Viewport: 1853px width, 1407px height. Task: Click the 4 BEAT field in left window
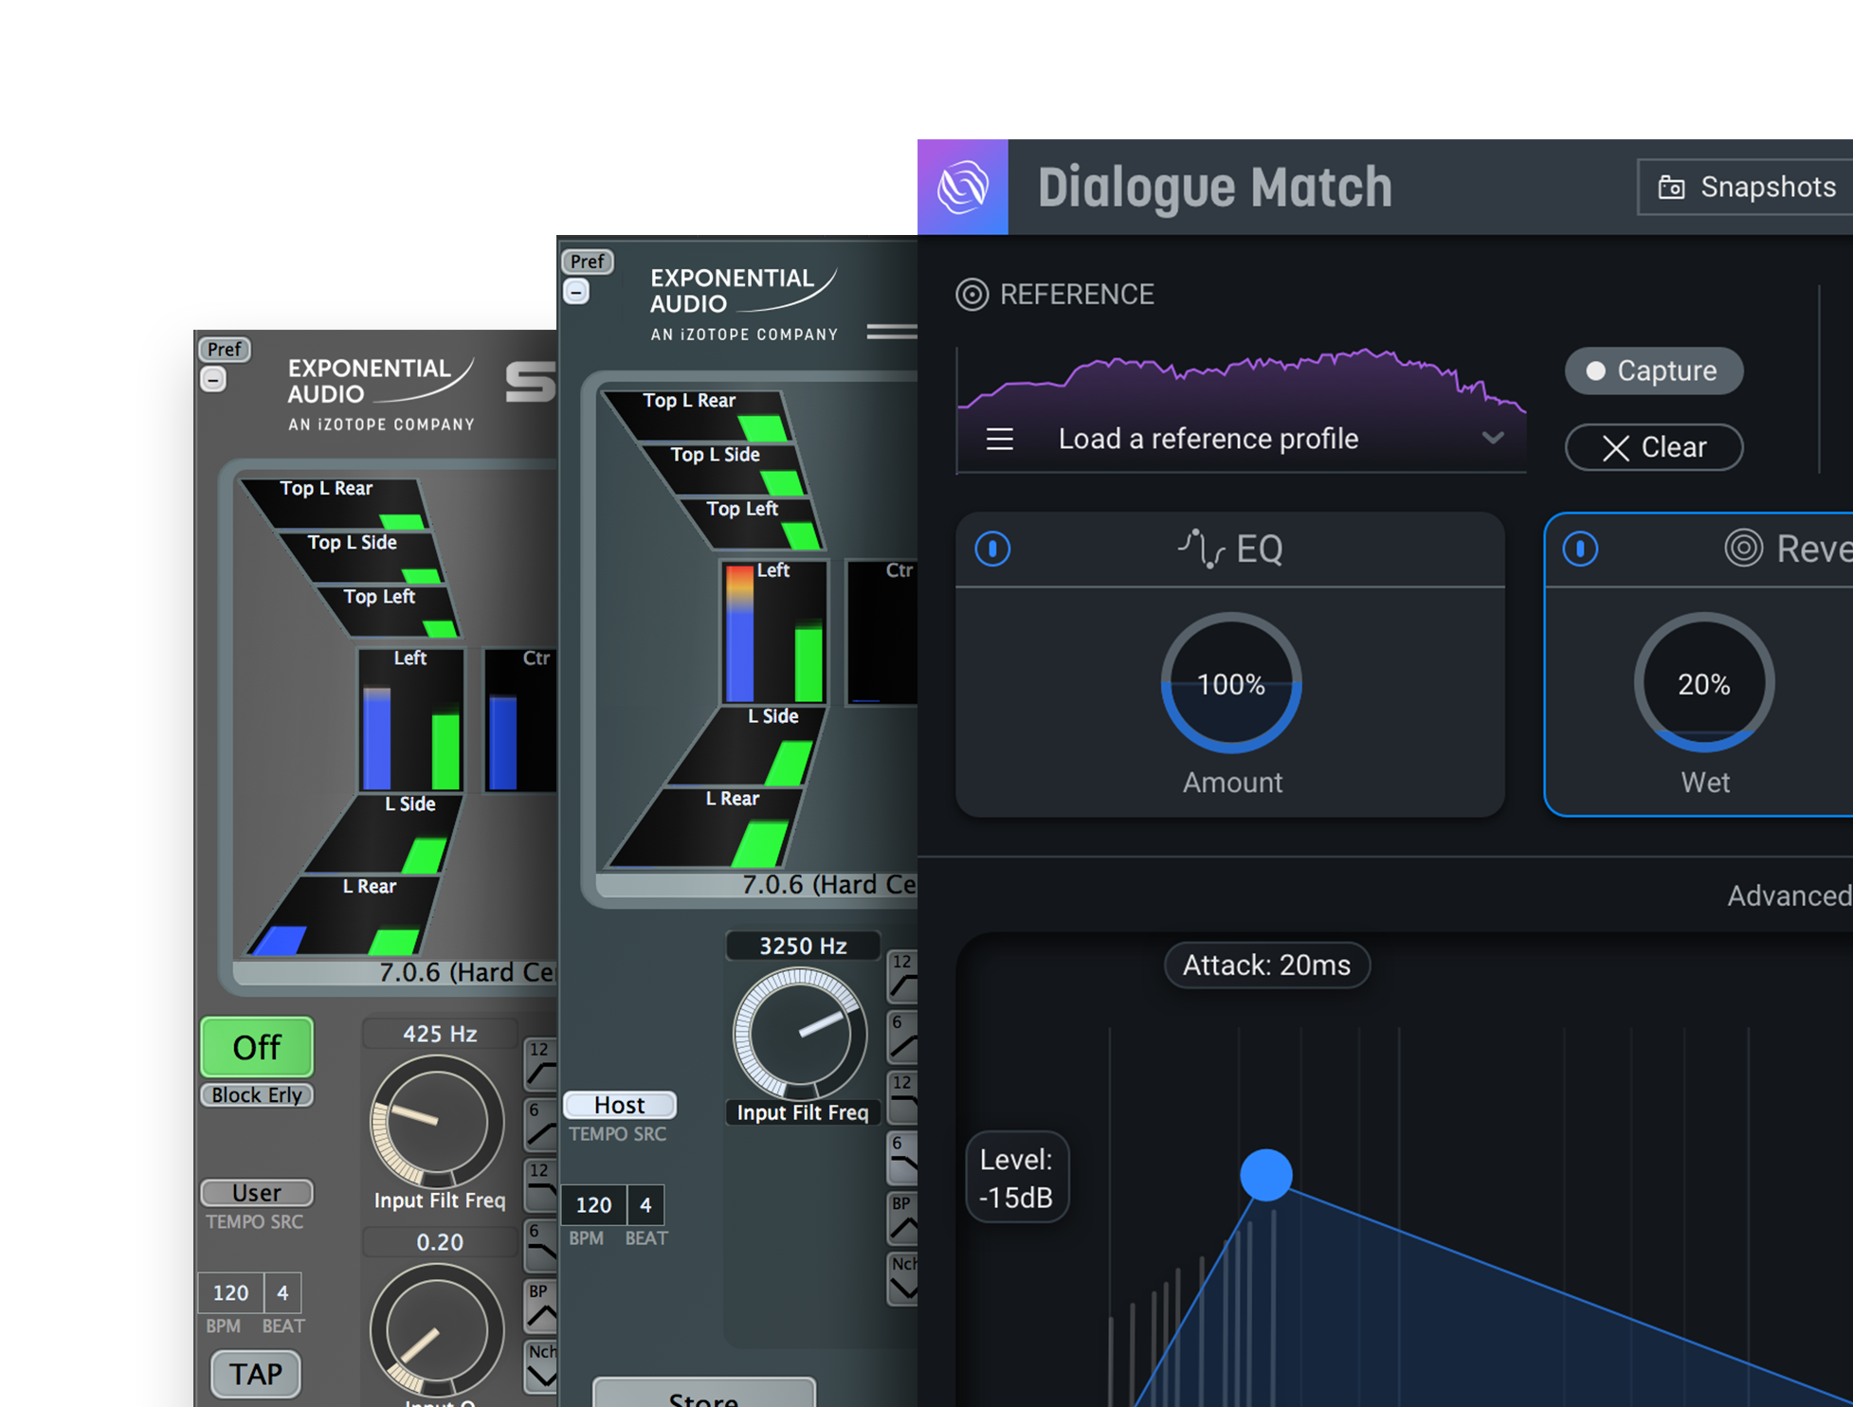click(x=282, y=1293)
